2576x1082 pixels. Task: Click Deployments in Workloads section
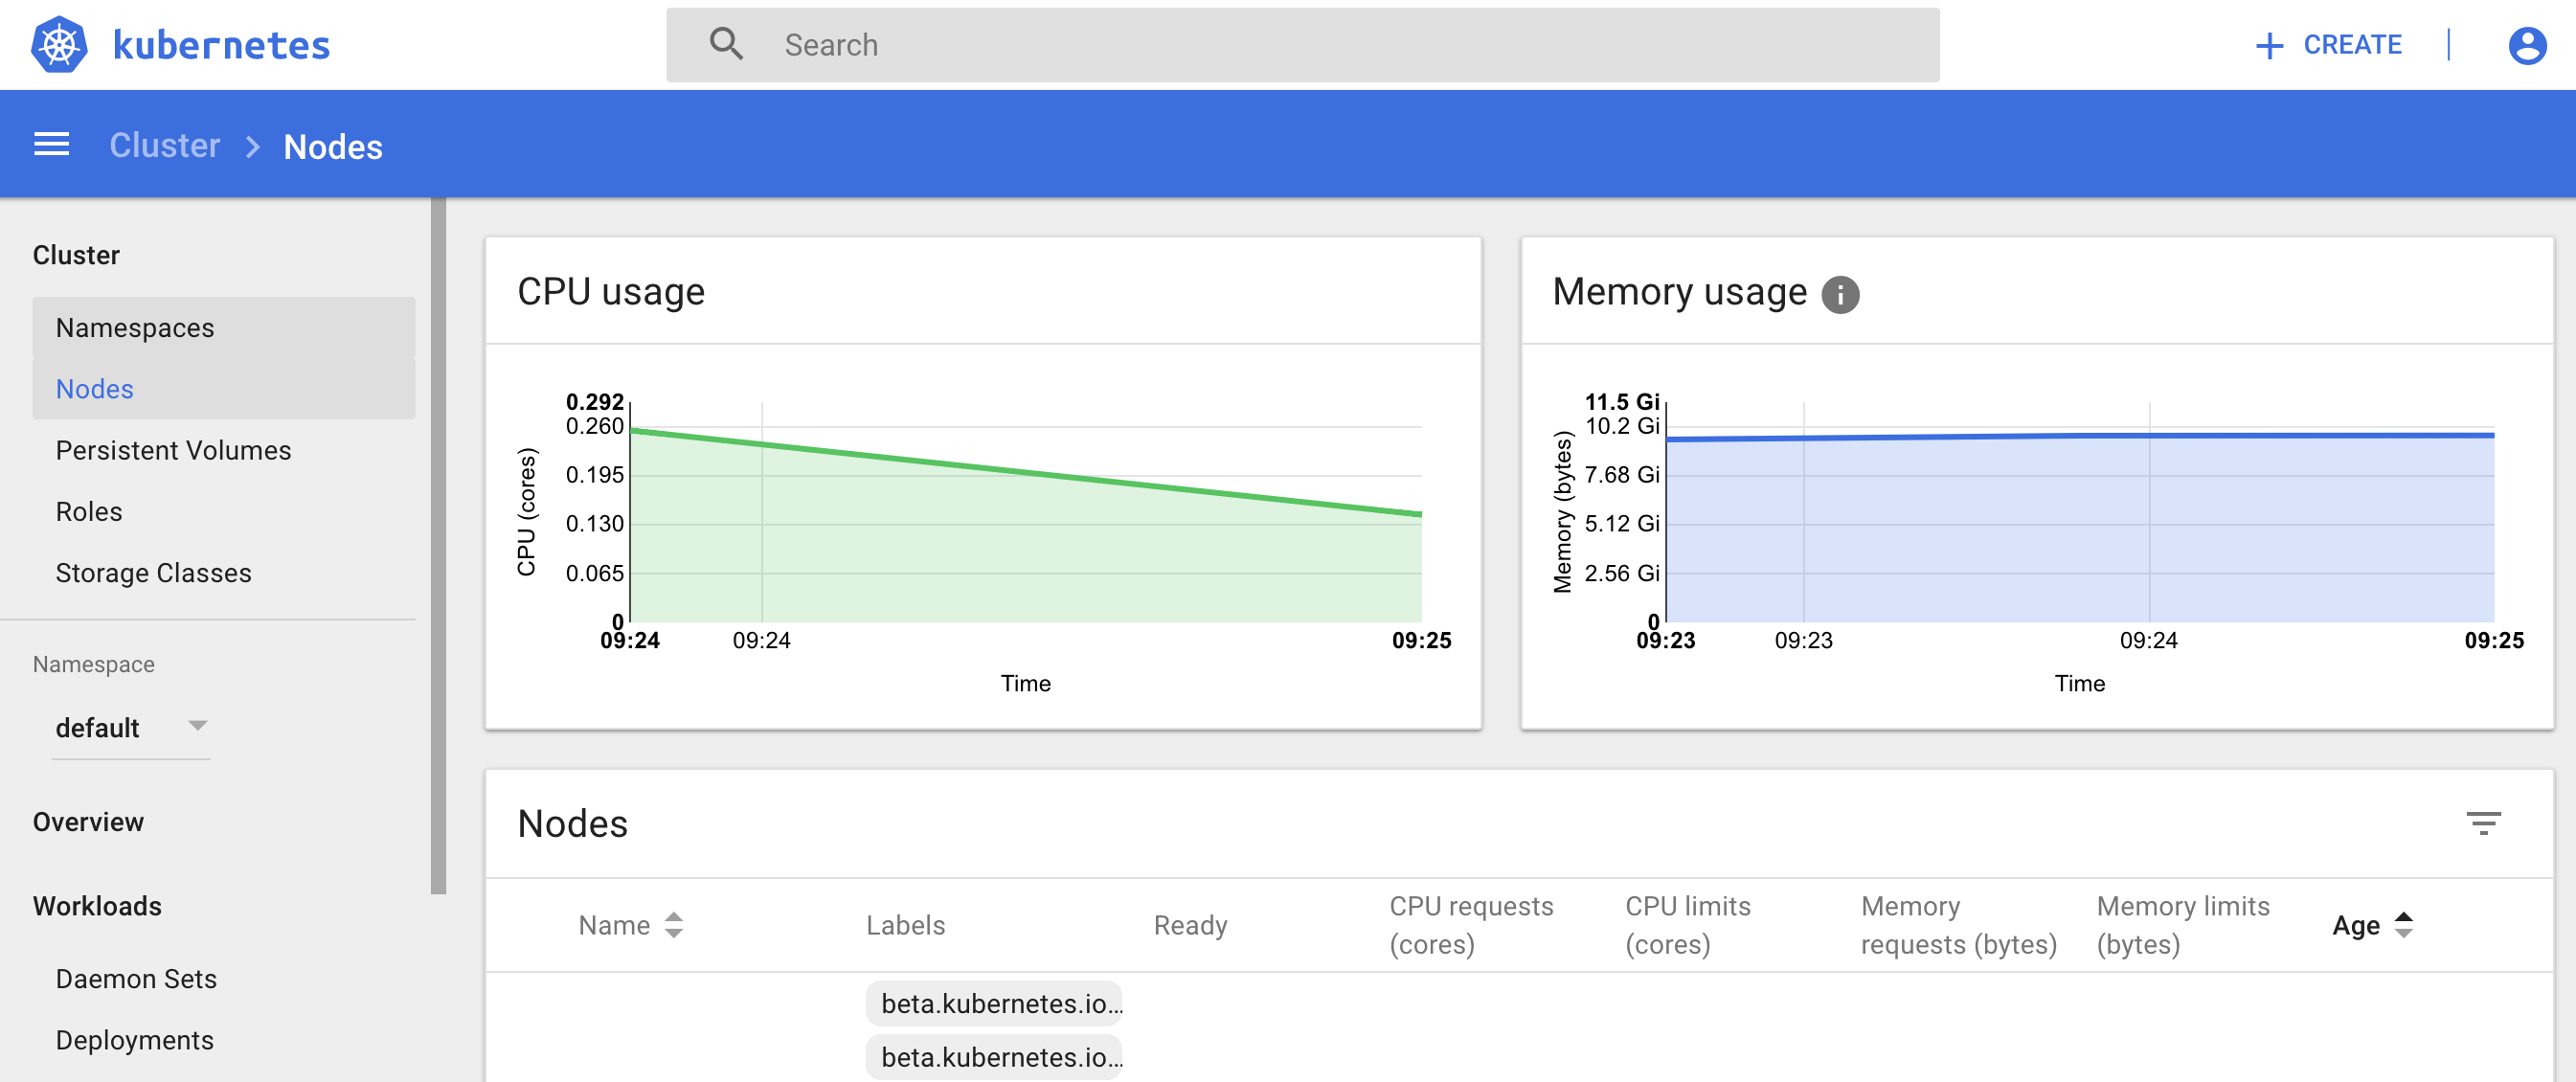point(135,1041)
